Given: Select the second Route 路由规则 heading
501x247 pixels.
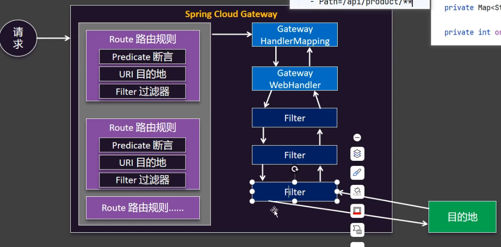Looking at the screenshot, I should click(142, 128).
